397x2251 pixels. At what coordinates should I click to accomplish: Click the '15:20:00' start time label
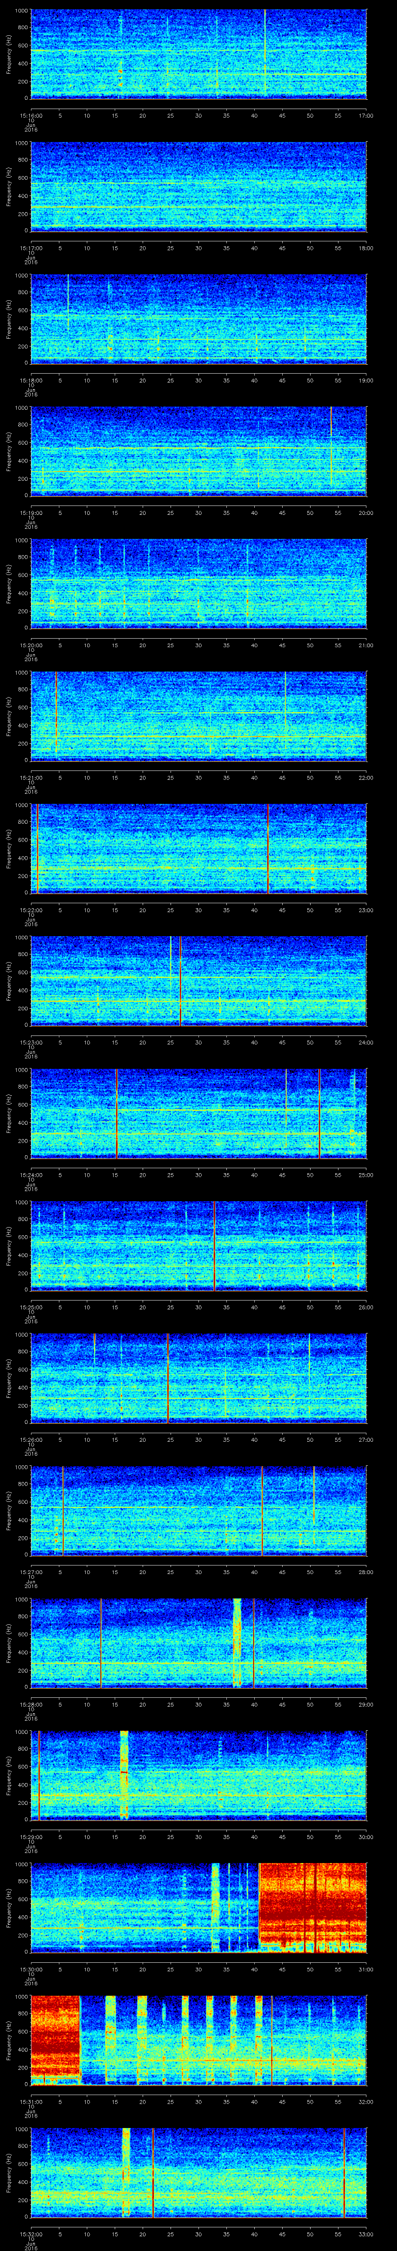click(x=31, y=646)
